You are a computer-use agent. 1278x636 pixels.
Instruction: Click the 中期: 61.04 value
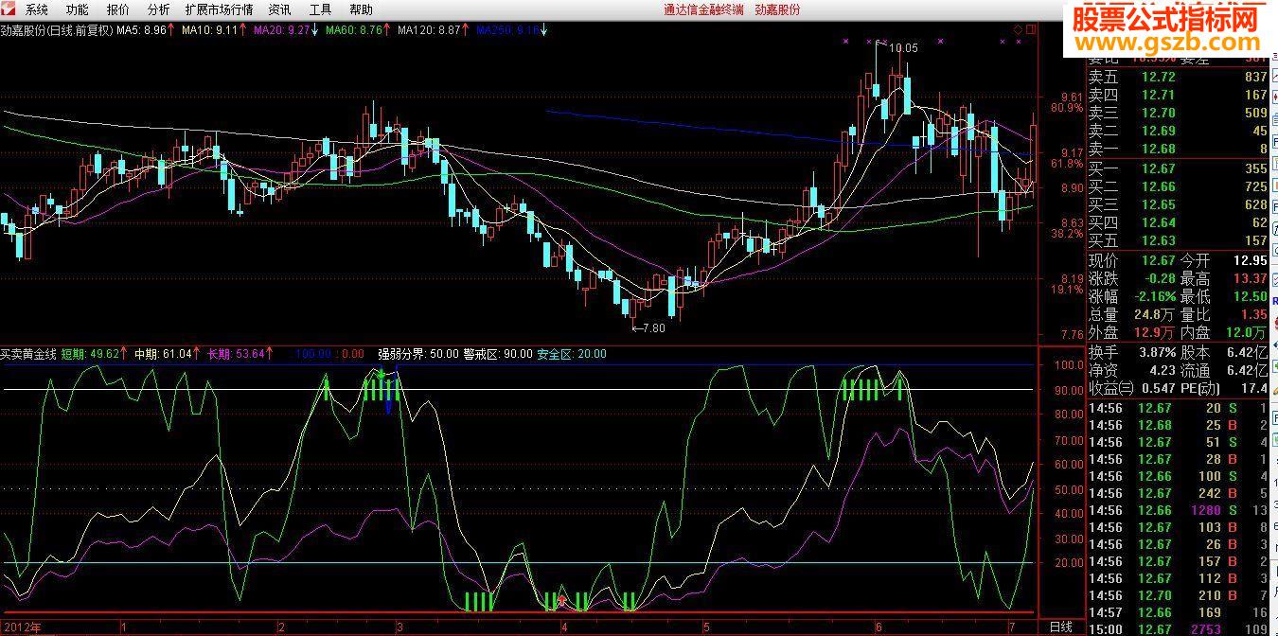click(x=168, y=354)
